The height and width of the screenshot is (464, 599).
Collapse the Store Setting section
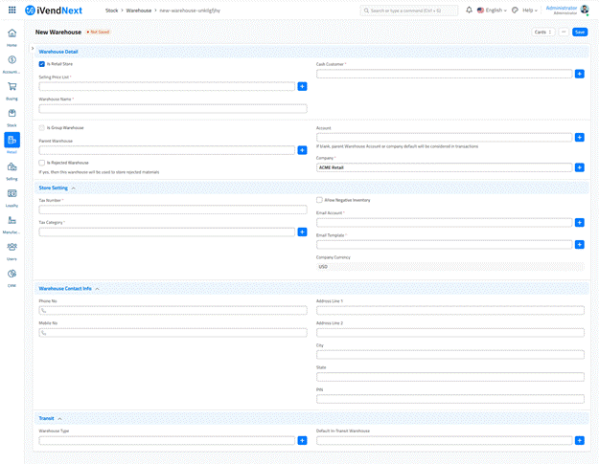pyautogui.click(x=73, y=188)
